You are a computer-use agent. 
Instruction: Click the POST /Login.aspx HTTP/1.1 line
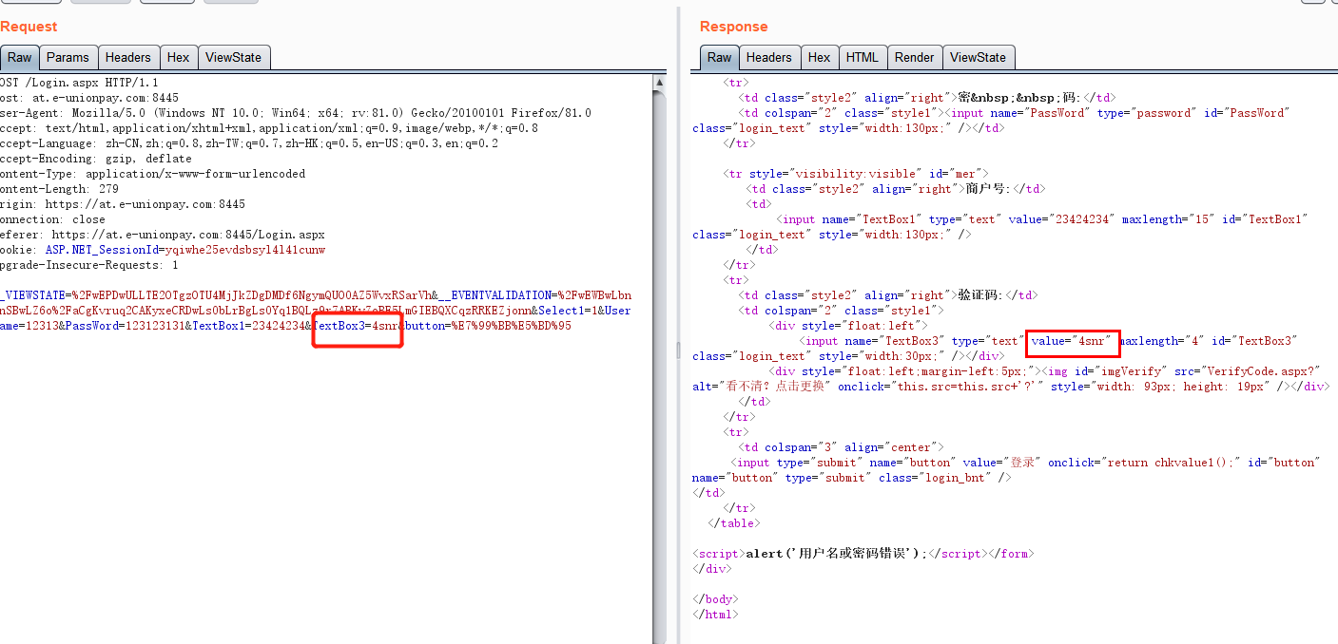tap(79, 83)
